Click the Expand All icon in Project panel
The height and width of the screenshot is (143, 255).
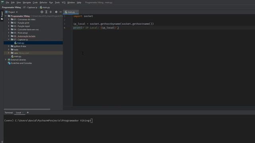click(46, 12)
